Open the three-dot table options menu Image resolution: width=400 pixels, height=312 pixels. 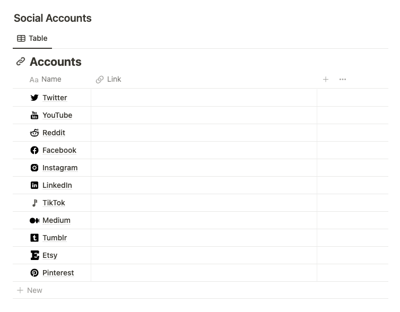pyautogui.click(x=343, y=80)
